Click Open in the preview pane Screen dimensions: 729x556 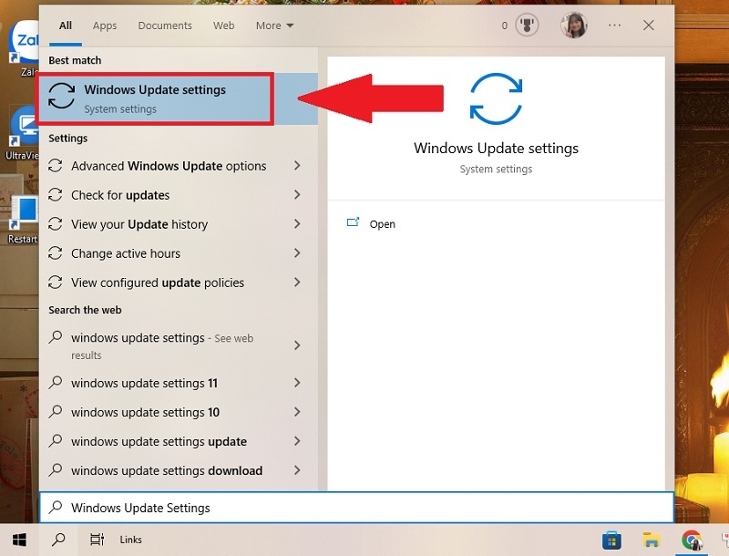[382, 224]
